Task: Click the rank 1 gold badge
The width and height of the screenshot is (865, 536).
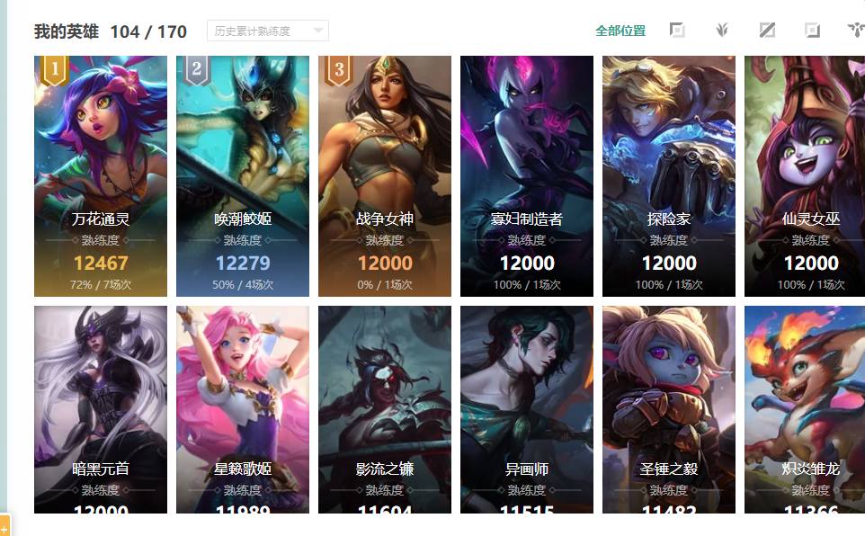Action: [54, 70]
